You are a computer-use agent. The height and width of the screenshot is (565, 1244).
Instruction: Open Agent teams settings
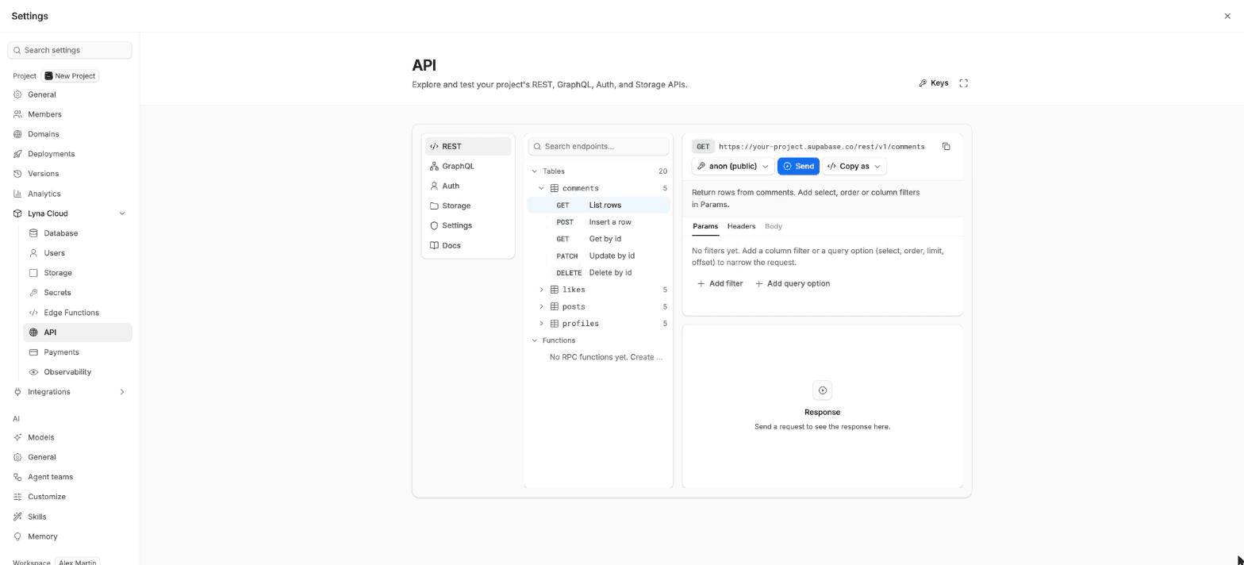[x=70, y=477]
